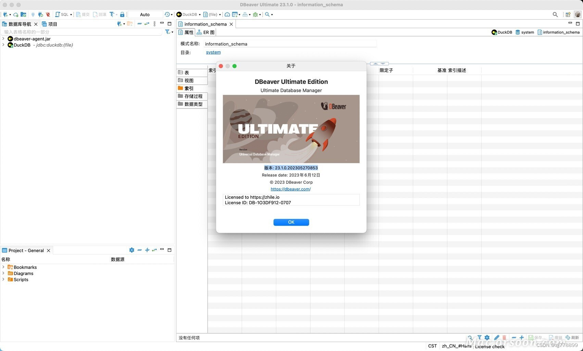The image size is (583, 351).
Task: Select the 视图 section
Action: tap(192, 80)
